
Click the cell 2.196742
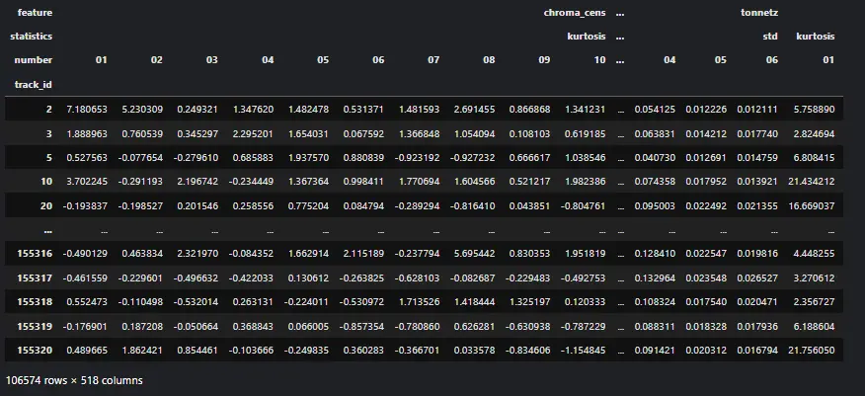tap(197, 182)
